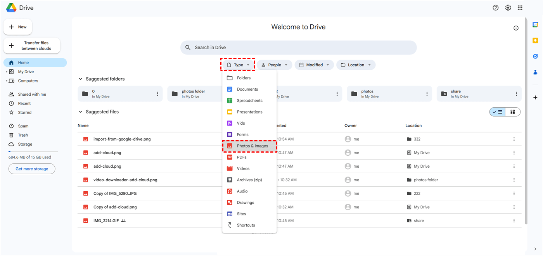Image resolution: width=543 pixels, height=256 pixels.
Task: Click the Help question mark icon
Action: pyautogui.click(x=495, y=8)
